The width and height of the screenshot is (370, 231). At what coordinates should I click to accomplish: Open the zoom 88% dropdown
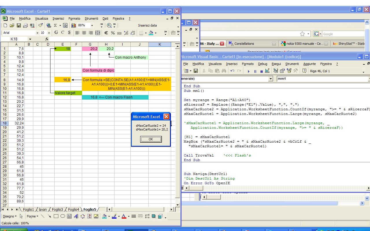tap(92, 25)
